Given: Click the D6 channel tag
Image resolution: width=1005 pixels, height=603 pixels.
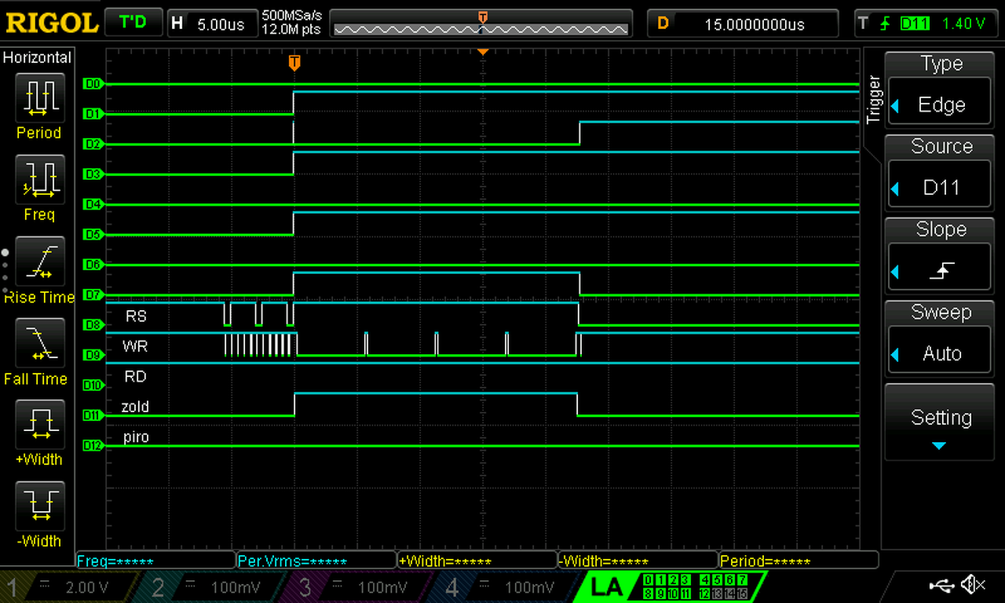Looking at the screenshot, I should [x=93, y=265].
